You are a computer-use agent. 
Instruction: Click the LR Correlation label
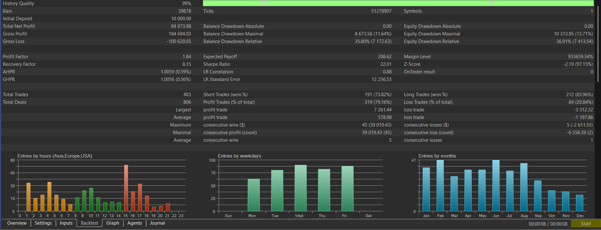(218, 72)
